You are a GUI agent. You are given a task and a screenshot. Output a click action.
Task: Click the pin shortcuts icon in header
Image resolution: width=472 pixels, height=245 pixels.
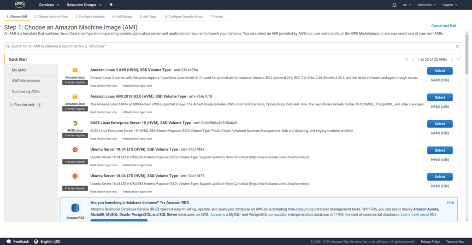tap(111, 5)
